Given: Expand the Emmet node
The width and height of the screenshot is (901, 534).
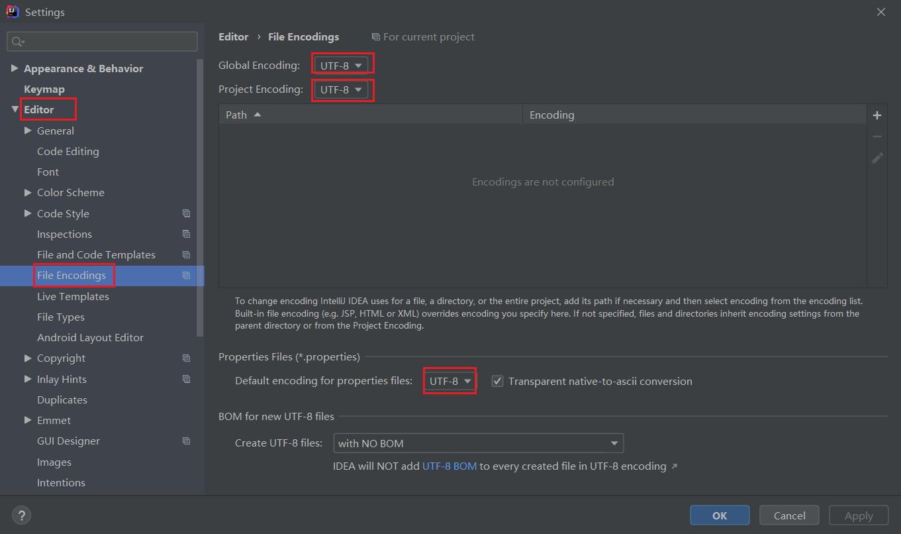Looking at the screenshot, I should [x=28, y=420].
